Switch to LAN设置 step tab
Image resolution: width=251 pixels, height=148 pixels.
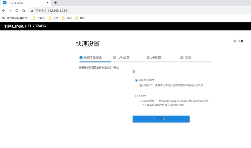click(x=123, y=58)
